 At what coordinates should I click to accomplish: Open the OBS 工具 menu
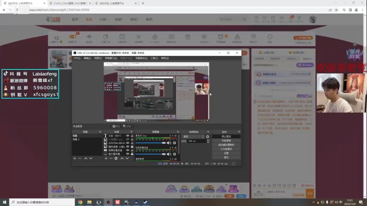154,58
